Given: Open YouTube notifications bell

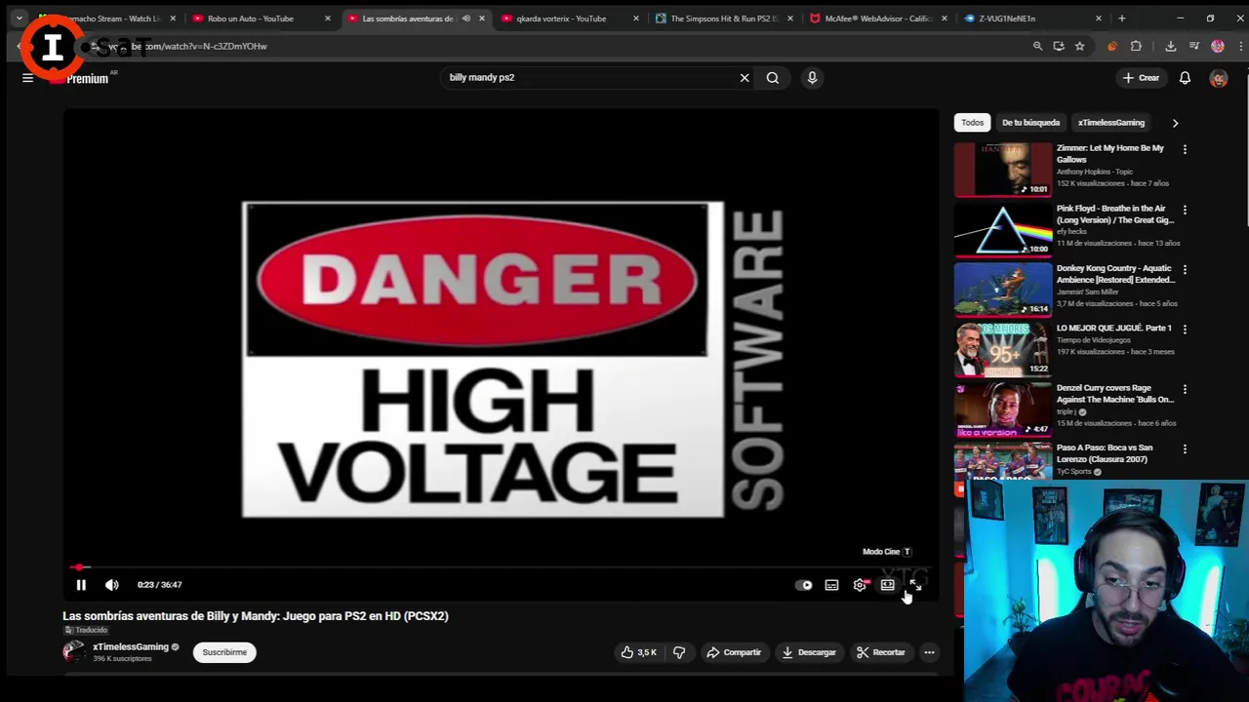Looking at the screenshot, I should pos(1185,78).
